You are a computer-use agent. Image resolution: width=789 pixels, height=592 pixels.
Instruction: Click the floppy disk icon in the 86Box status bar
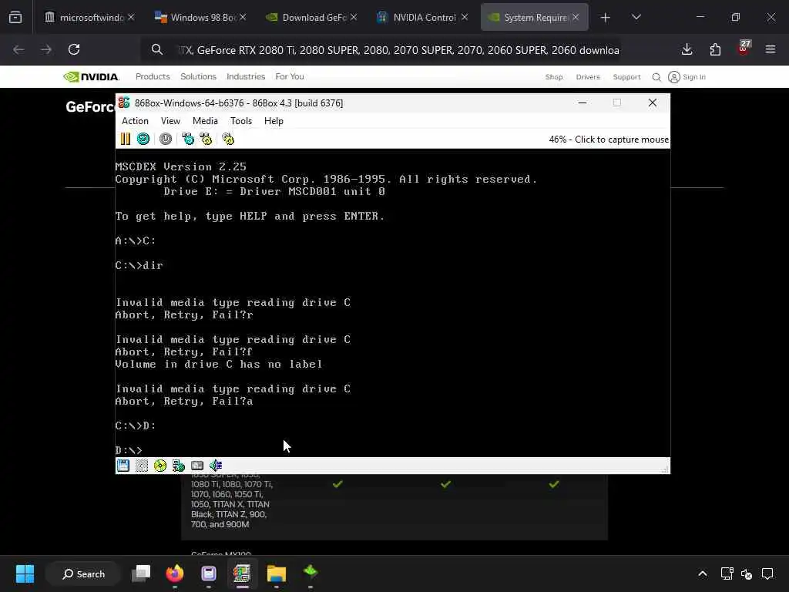123,466
